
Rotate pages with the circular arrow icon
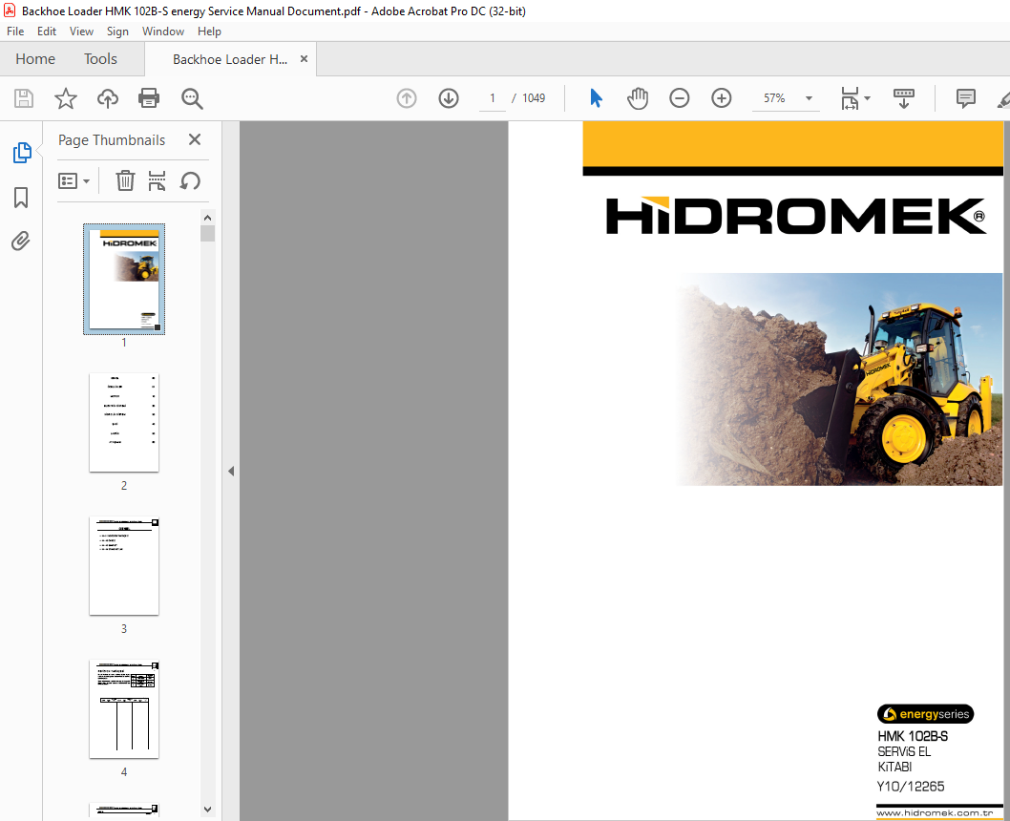(190, 181)
